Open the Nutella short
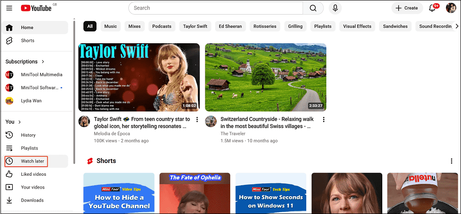This screenshot has width=461, height=214. click(422, 193)
